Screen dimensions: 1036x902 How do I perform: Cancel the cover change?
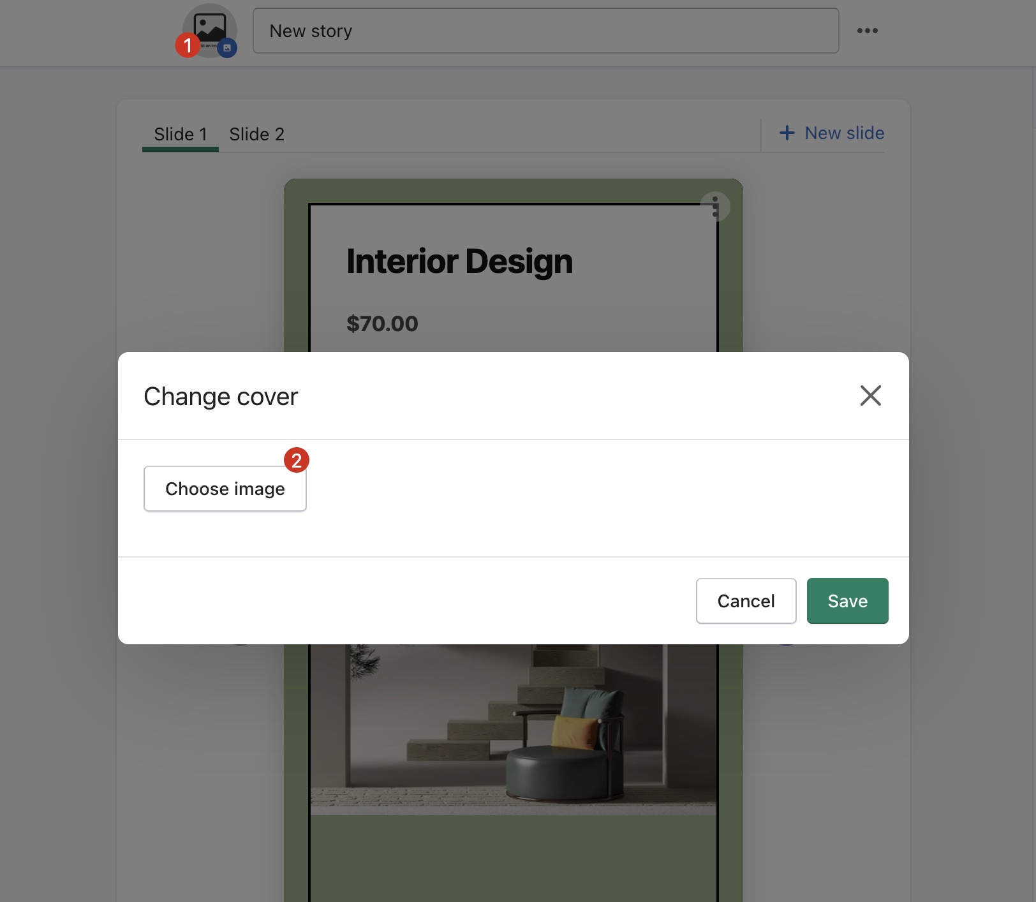746,601
